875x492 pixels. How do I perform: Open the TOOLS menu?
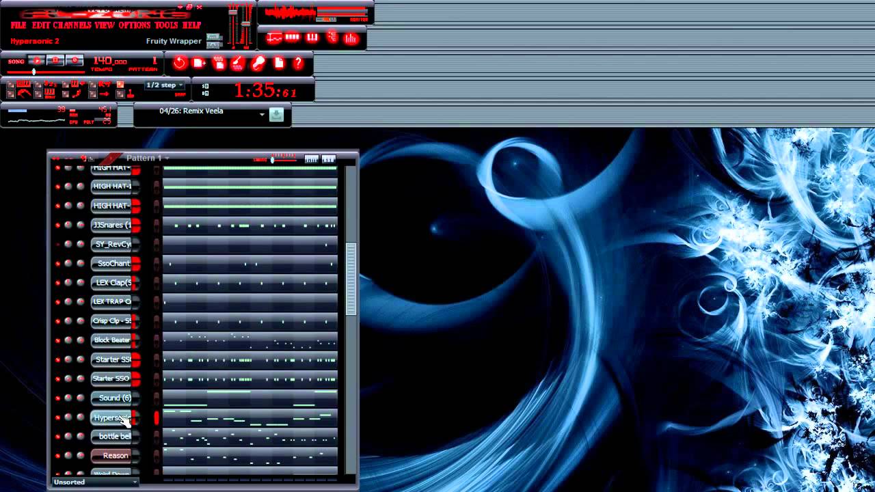point(166,25)
